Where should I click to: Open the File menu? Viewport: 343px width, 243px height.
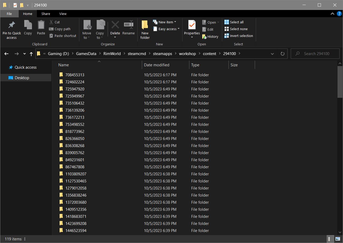(9, 14)
